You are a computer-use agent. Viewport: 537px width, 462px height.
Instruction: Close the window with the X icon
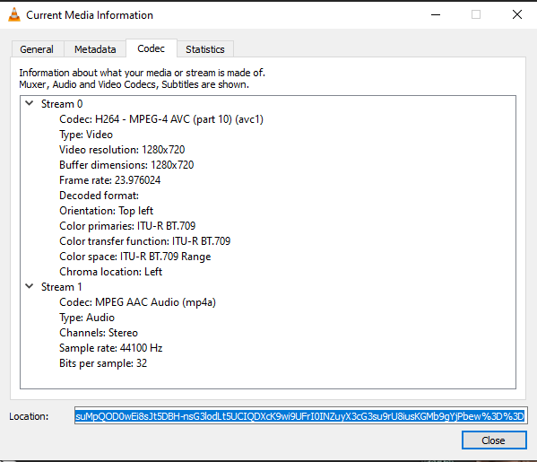point(517,14)
